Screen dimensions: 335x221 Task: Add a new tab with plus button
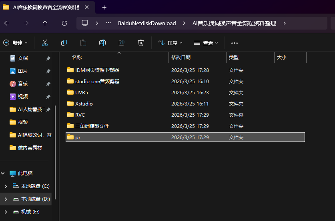[x=104, y=7]
